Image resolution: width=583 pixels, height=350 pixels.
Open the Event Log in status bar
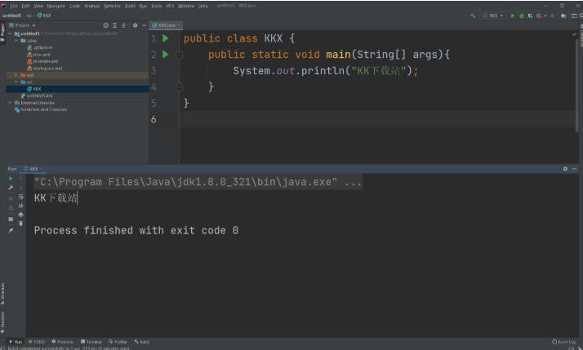(x=564, y=342)
